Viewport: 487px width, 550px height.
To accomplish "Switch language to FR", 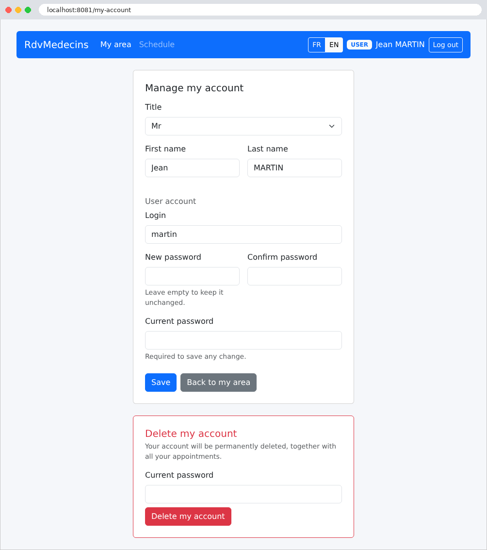I will point(317,45).
